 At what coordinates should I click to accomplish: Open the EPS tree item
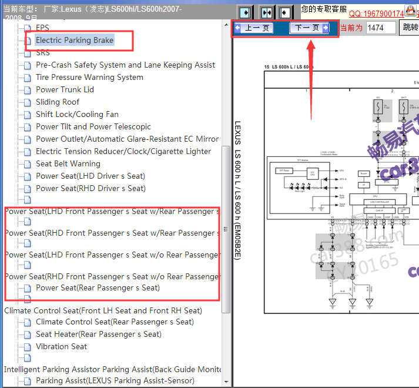point(42,28)
